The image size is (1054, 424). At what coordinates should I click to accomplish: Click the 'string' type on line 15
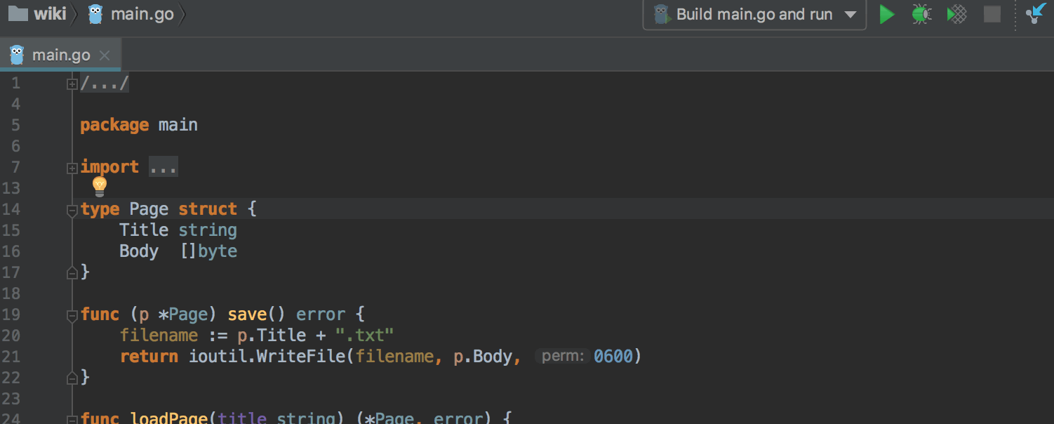pos(208,230)
